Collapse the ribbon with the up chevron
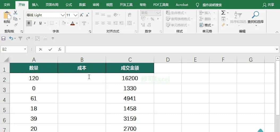 pos(277,32)
